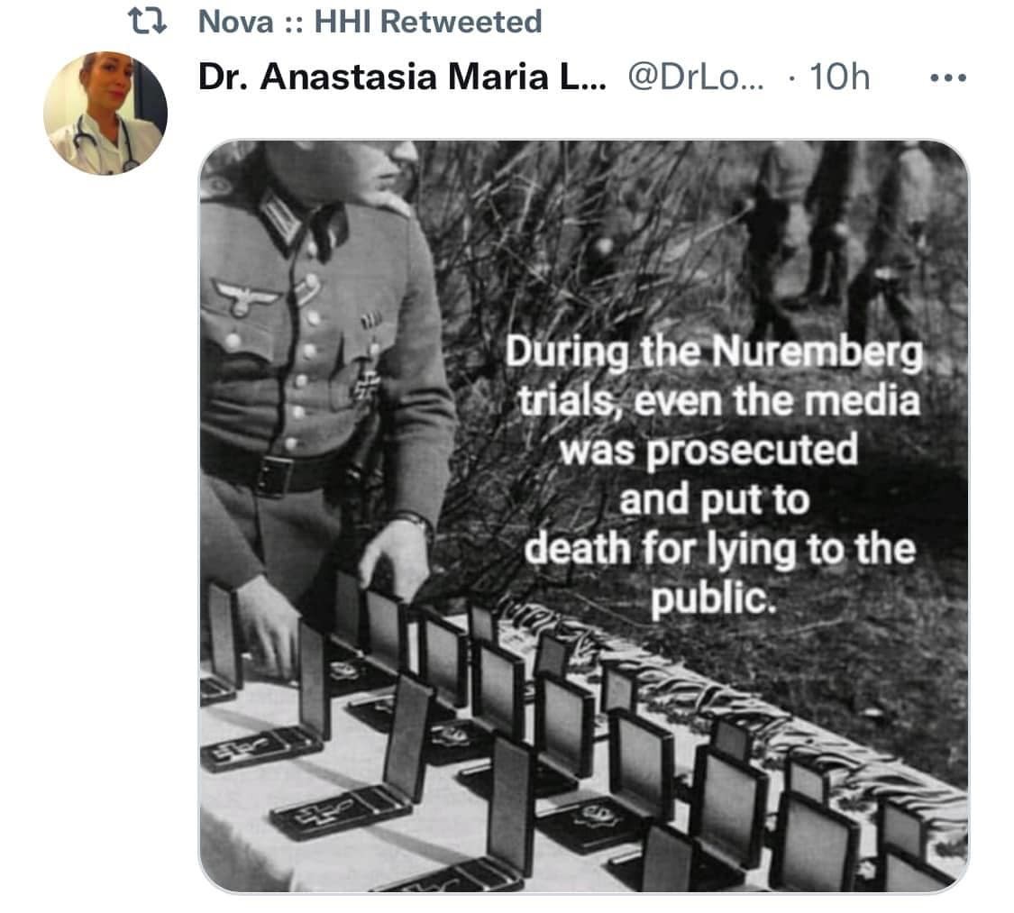Click the retweet arrows icon above the tweet
This screenshot has height=913, width=1014.
[x=148, y=22]
